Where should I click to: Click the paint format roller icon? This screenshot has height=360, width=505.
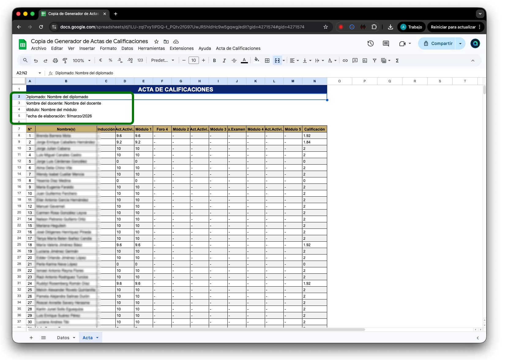pyautogui.click(x=65, y=61)
